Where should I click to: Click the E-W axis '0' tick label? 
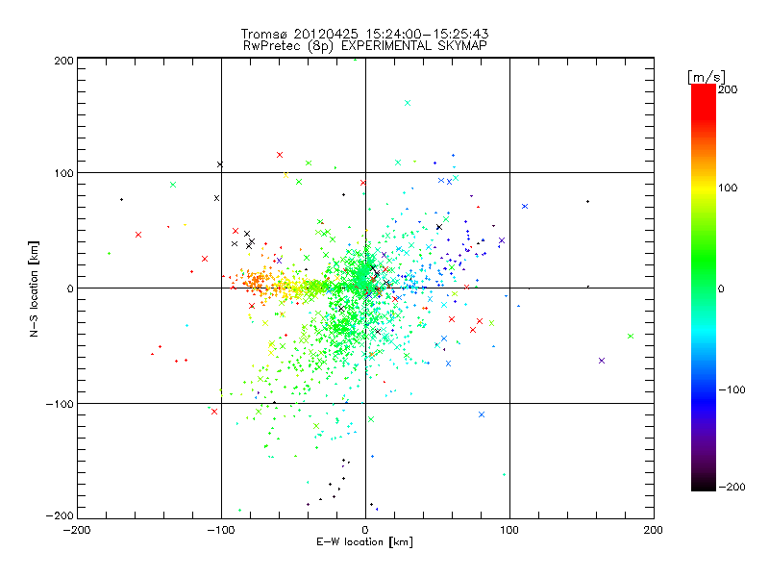click(x=365, y=530)
